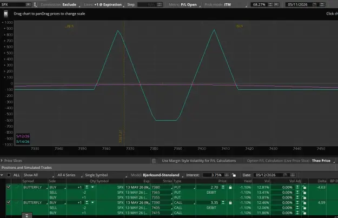
Task: Click the 7380 strike field on PUT row
Action: point(162,187)
